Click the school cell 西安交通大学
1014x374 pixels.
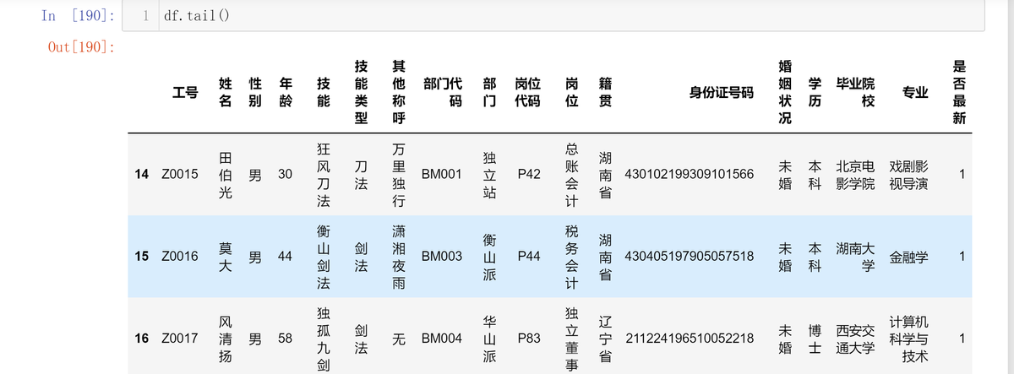pos(856,339)
